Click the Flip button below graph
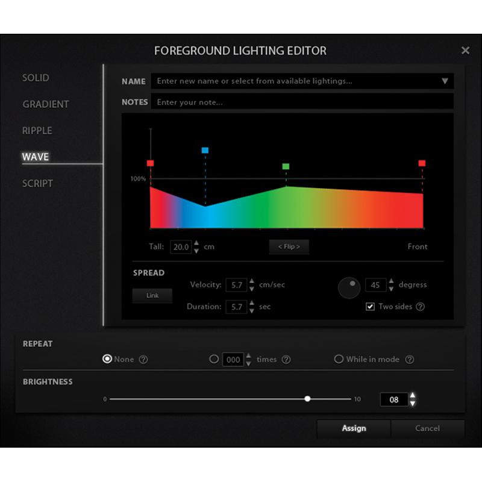Screen dimensions: 482x482 coord(289,246)
